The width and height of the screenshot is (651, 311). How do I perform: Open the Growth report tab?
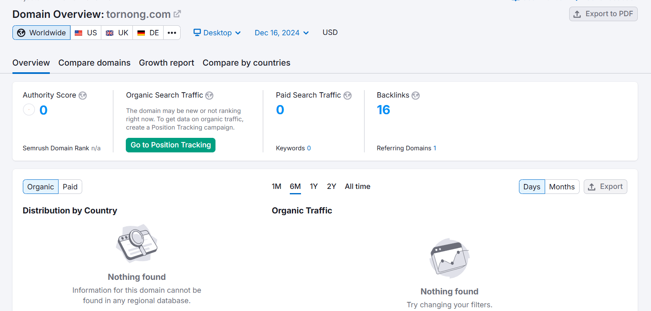tap(166, 63)
